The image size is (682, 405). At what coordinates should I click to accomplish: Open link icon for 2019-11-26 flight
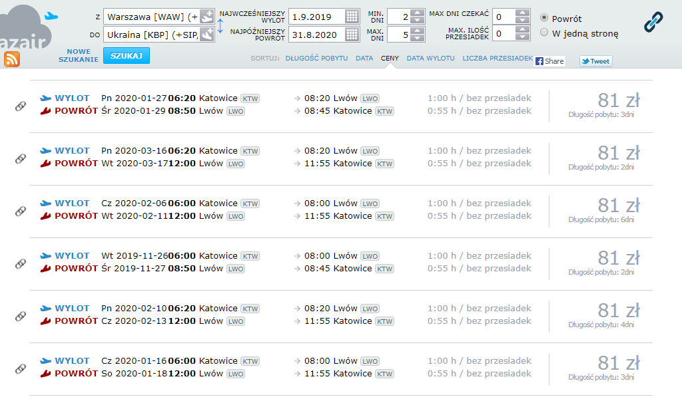21,263
